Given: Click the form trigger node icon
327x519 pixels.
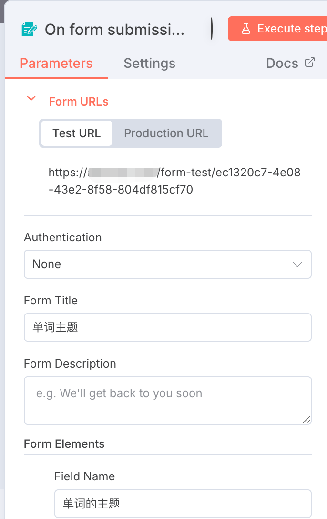Looking at the screenshot, I should click(30, 29).
